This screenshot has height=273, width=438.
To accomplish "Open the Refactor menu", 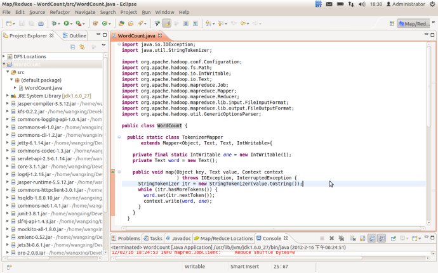I will (x=60, y=12).
